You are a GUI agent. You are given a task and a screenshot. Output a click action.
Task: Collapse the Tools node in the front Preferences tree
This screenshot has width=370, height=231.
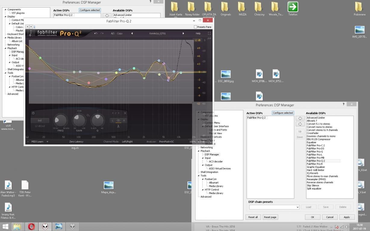pos(198,175)
